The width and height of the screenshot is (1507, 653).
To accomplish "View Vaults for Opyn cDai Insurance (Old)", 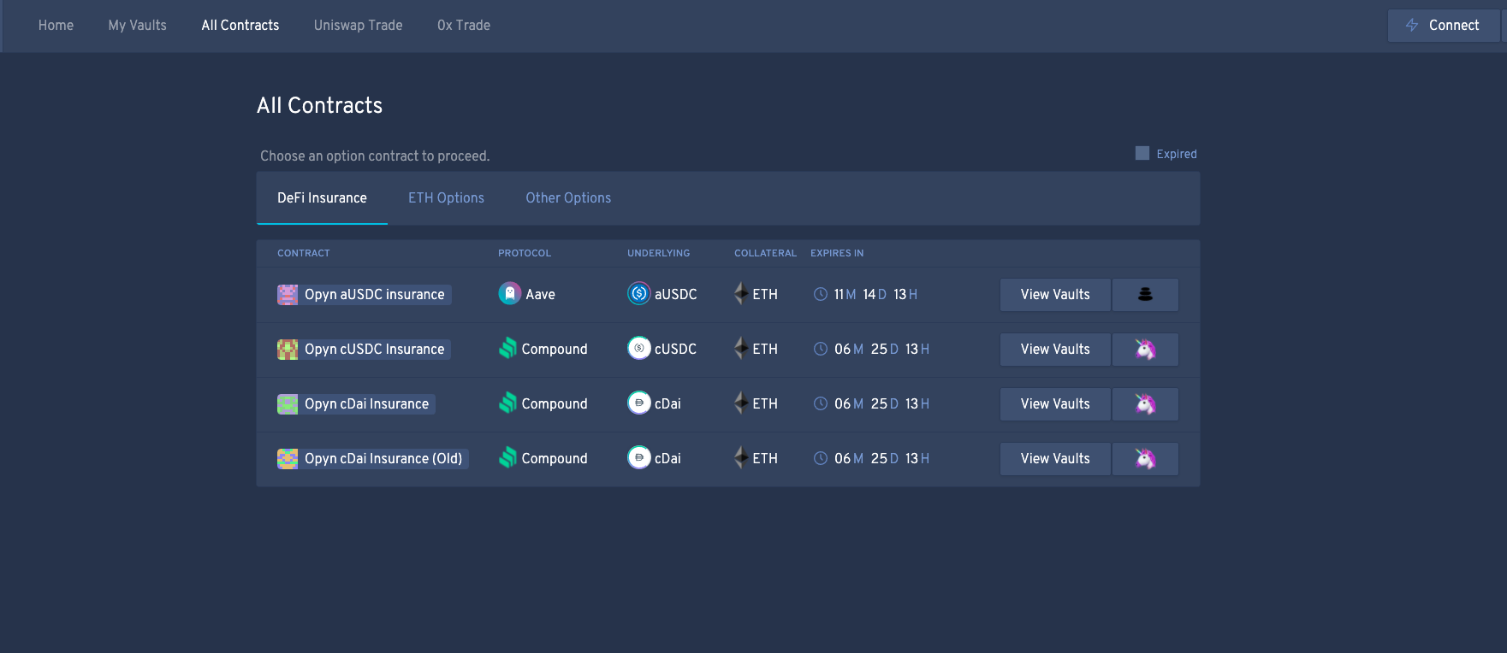I will click(x=1055, y=459).
